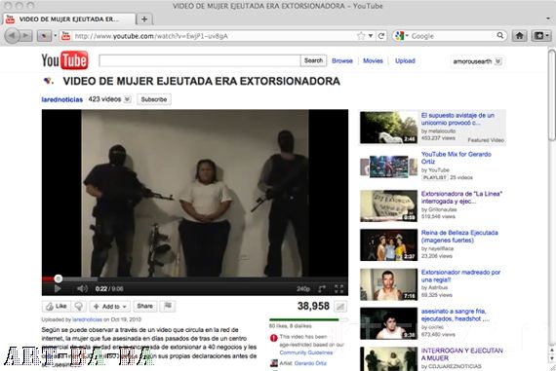Play the video with the play button
This screenshot has width=556, height=371.
(x=58, y=289)
